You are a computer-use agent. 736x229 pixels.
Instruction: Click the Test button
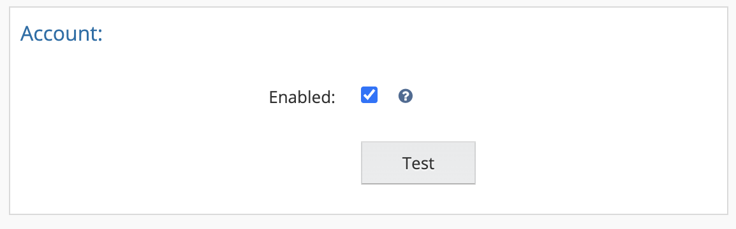click(x=418, y=163)
